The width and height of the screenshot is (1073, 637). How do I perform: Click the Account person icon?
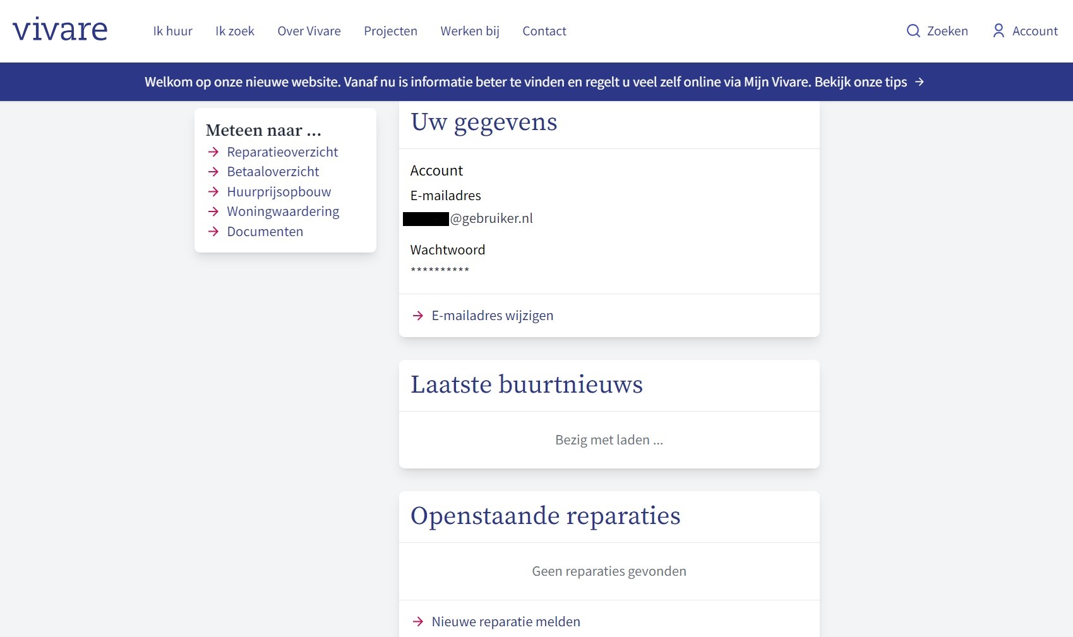[x=998, y=31]
